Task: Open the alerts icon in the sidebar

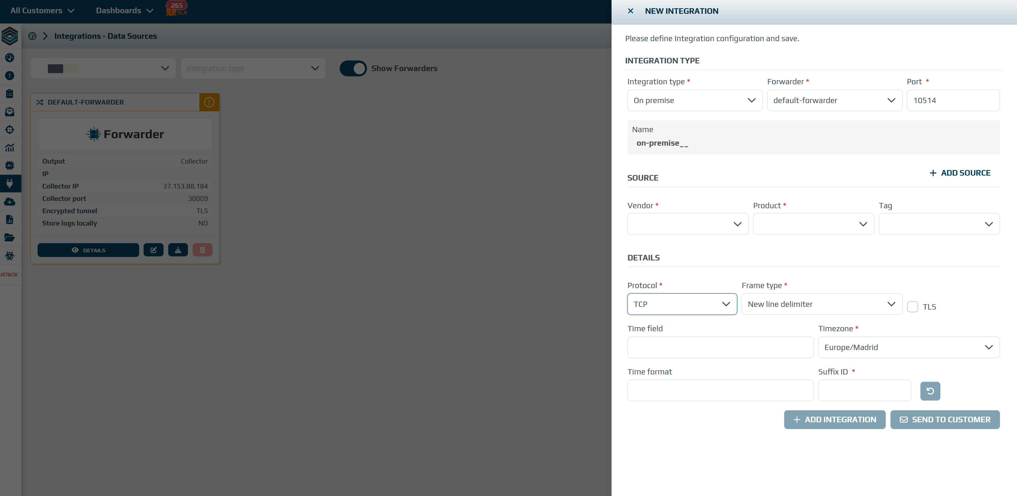Action: click(9, 76)
